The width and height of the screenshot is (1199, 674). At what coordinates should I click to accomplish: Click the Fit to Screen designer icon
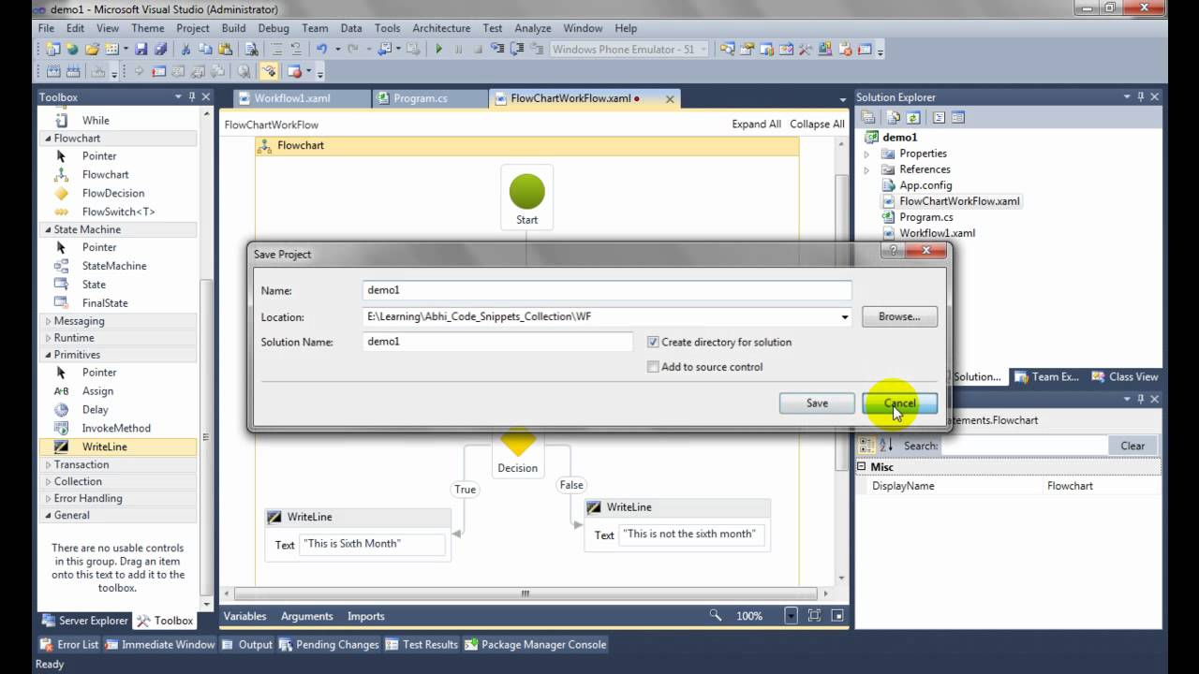(x=814, y=615)
